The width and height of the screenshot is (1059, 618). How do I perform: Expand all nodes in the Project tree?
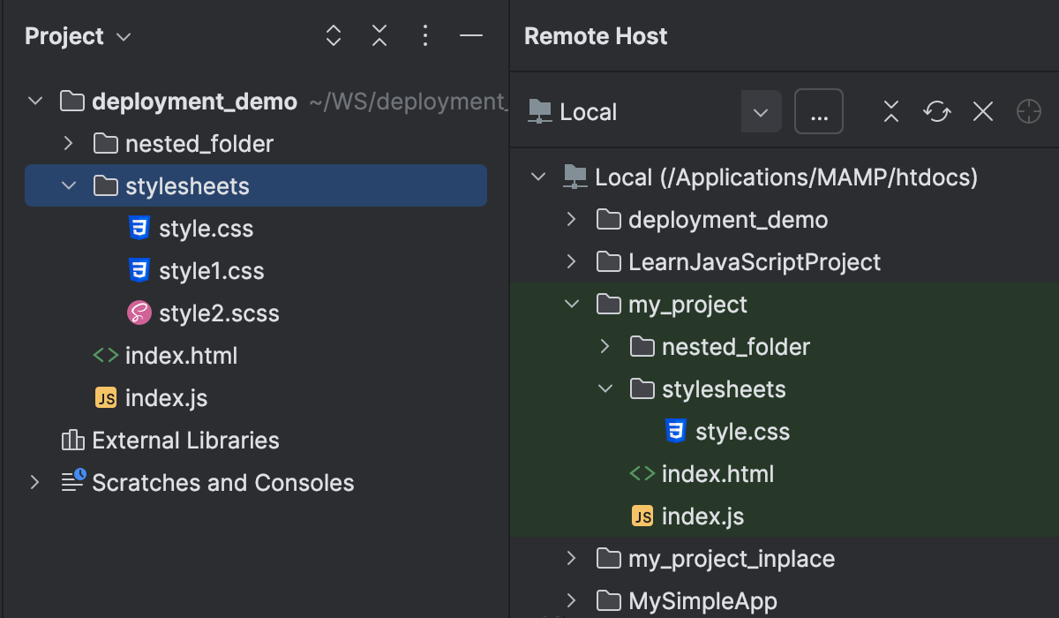click(x=333, y=35)
